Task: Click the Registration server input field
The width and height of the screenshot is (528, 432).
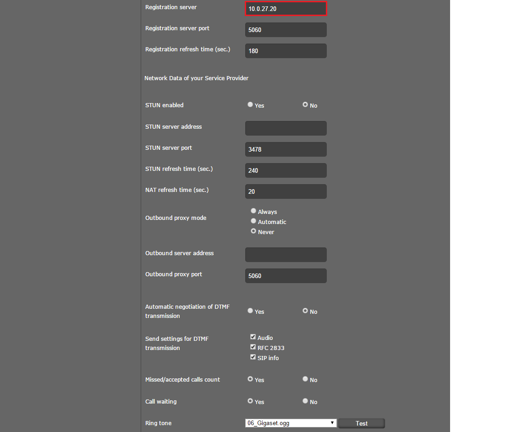Action: 286,9
